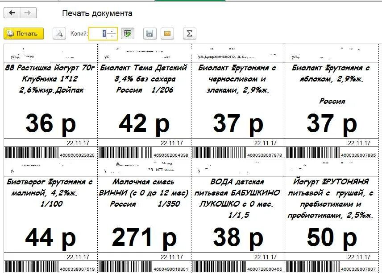Click date 22.11.17 under the 271 р price
382x273 pixels.
171,257
